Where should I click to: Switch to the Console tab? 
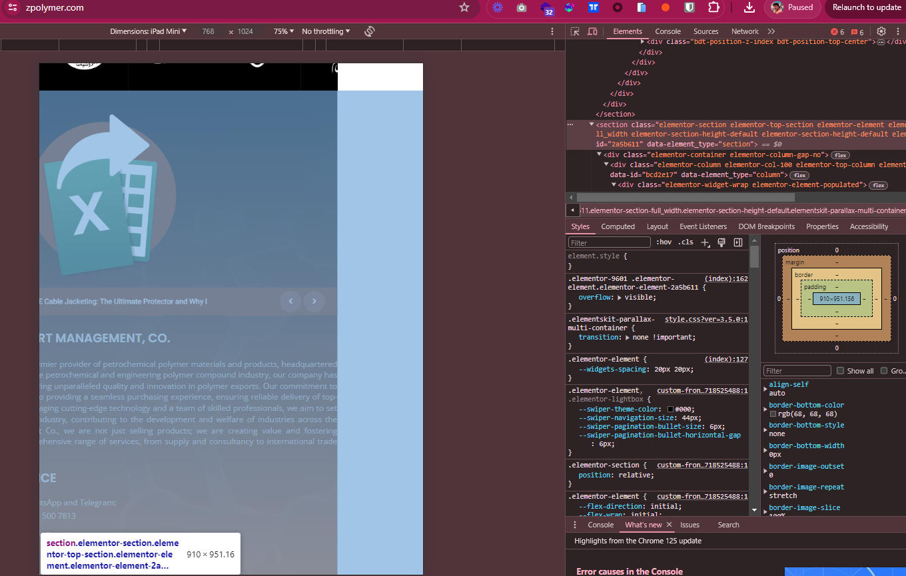pos(668,31)
